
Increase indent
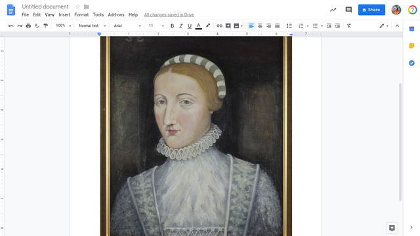tap(337, 26)
